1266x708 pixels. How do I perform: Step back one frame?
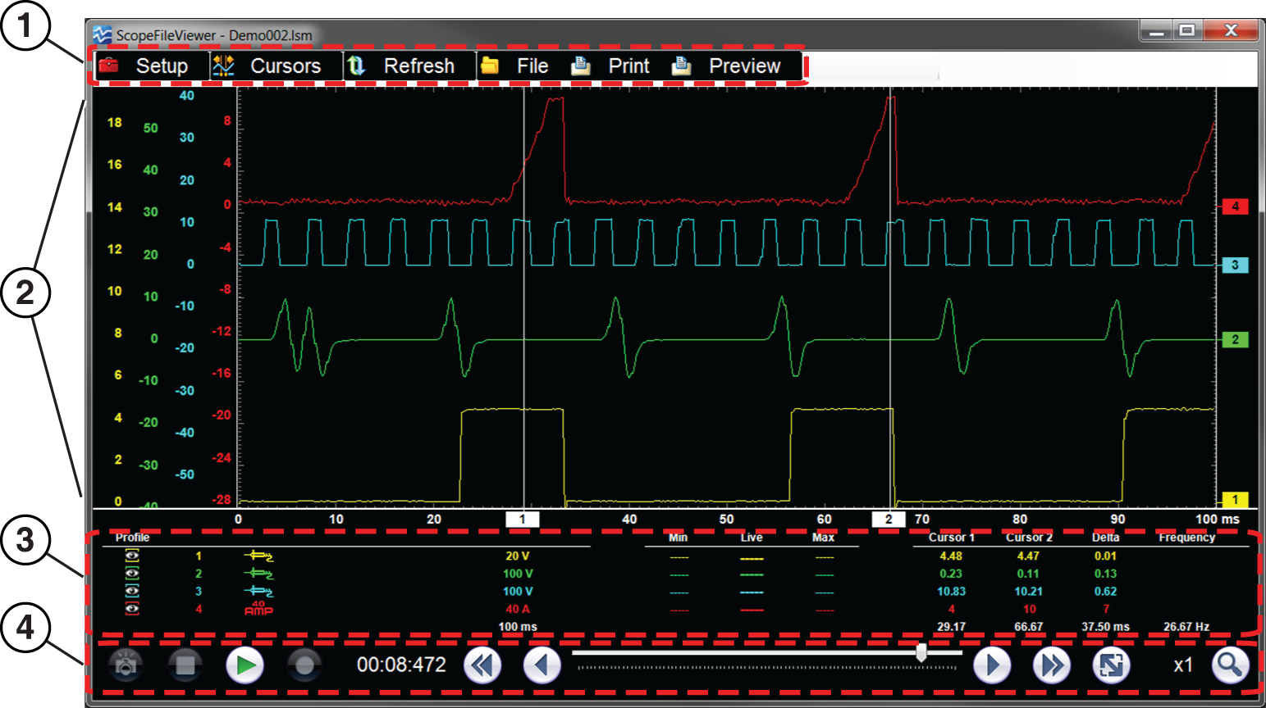coord(542,665)
